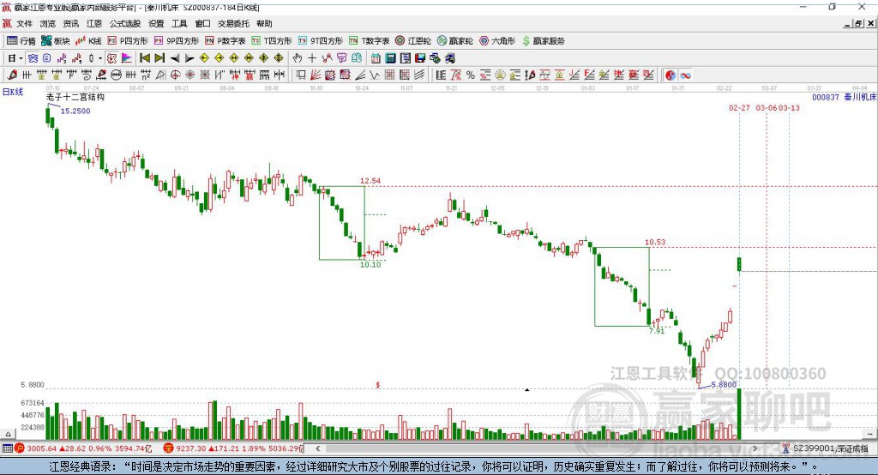Open the 公式选股 menu

click(125, 23)
